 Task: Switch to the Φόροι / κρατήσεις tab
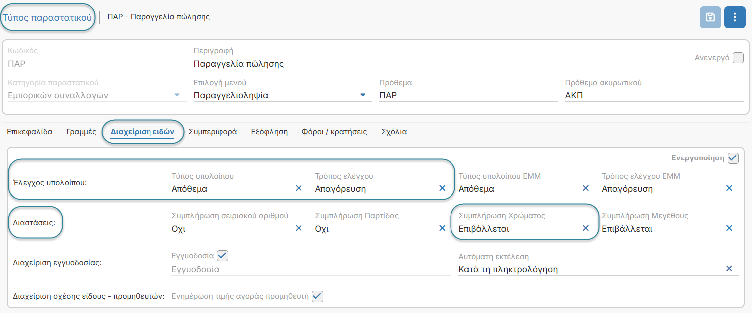pyautogui.click(x=334, y=132)
